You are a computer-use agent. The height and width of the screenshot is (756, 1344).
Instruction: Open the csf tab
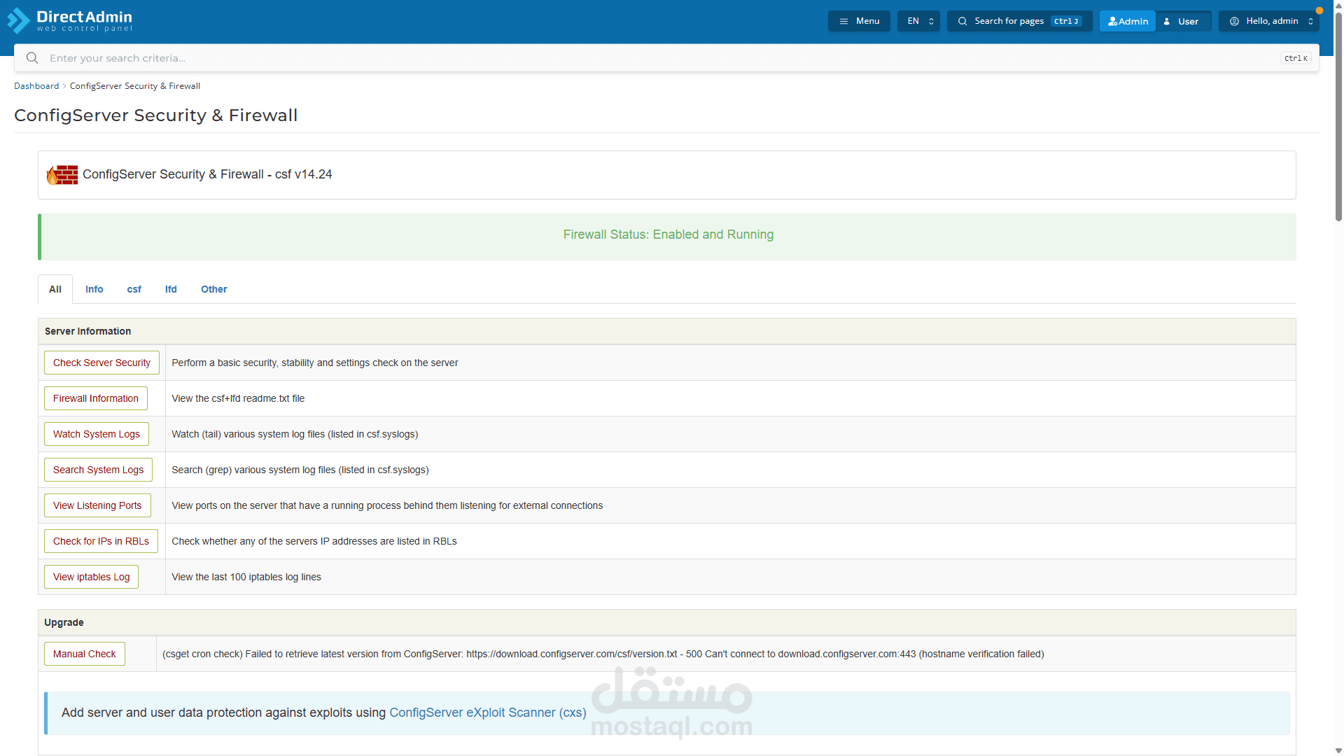click(x=134, y=289)
